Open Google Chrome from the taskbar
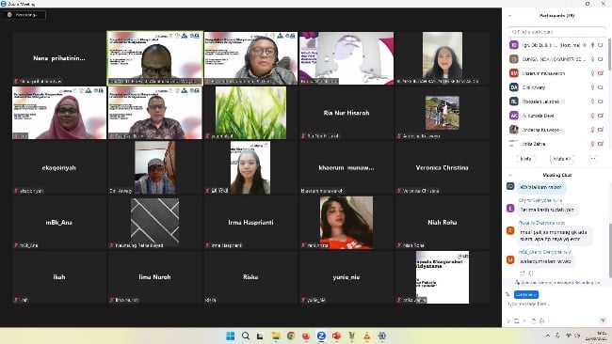 (x=291, y=336)
